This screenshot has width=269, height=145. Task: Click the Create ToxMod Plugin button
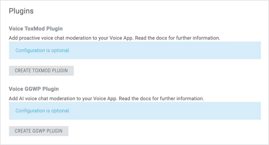pos(41,71)
